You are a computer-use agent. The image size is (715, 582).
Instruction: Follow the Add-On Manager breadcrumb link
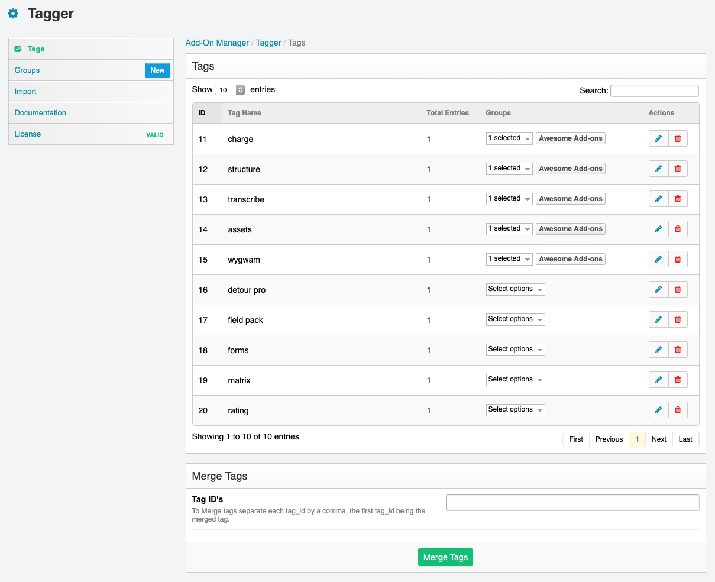(217, 43)
